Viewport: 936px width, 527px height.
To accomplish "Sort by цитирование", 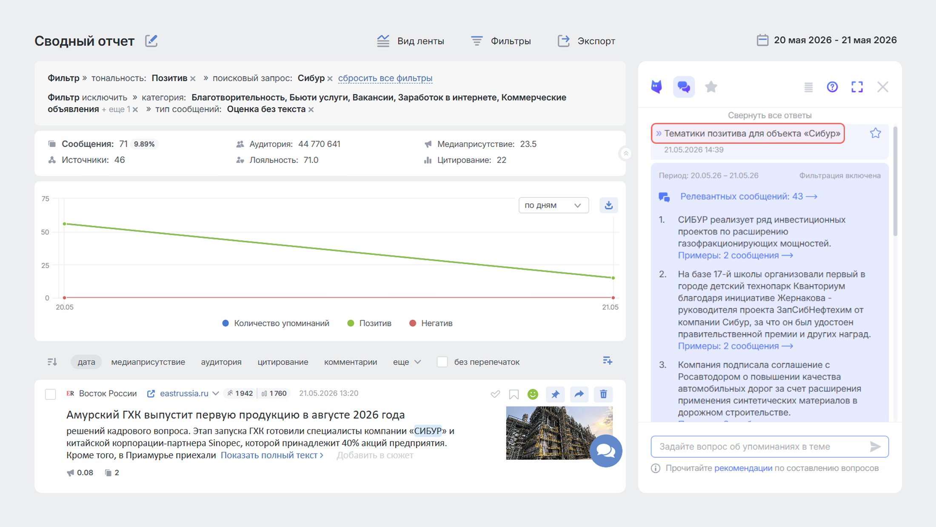I will [283, 362].
